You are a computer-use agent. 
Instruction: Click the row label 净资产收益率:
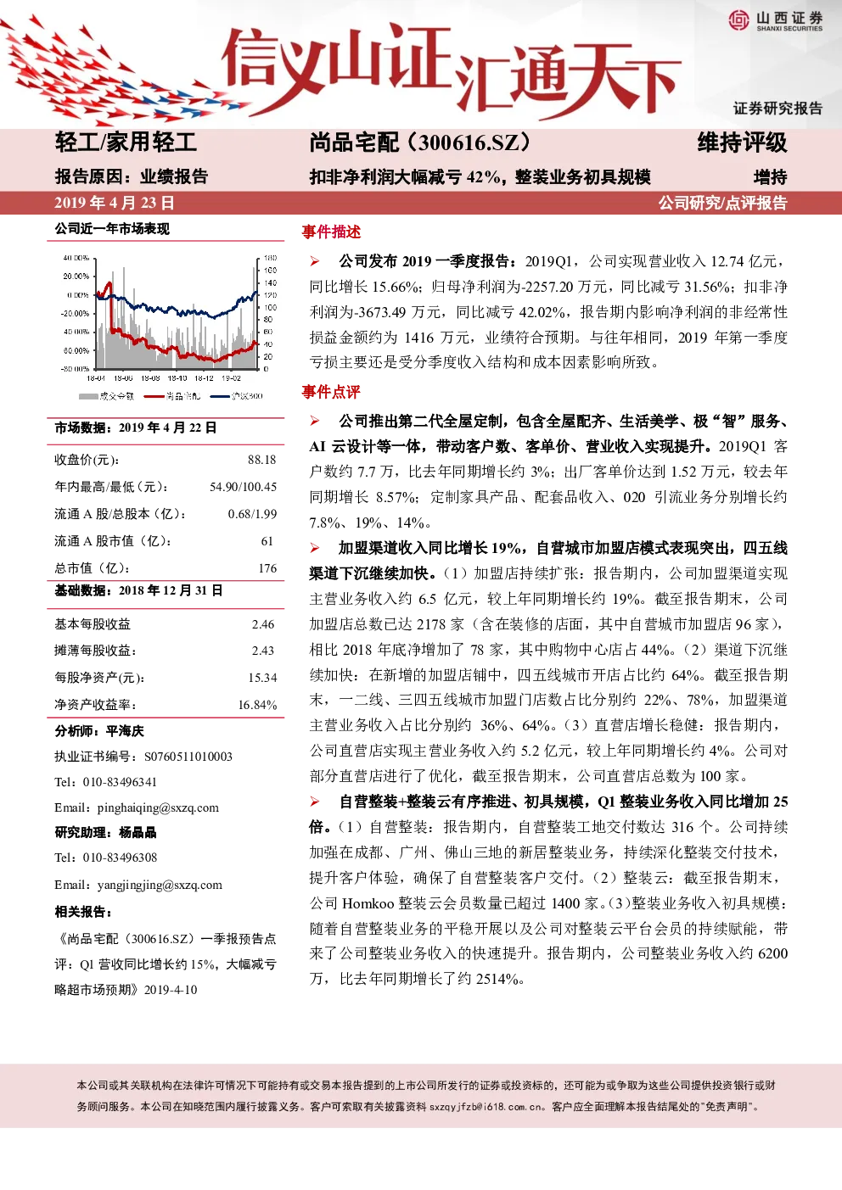(95, 705)
